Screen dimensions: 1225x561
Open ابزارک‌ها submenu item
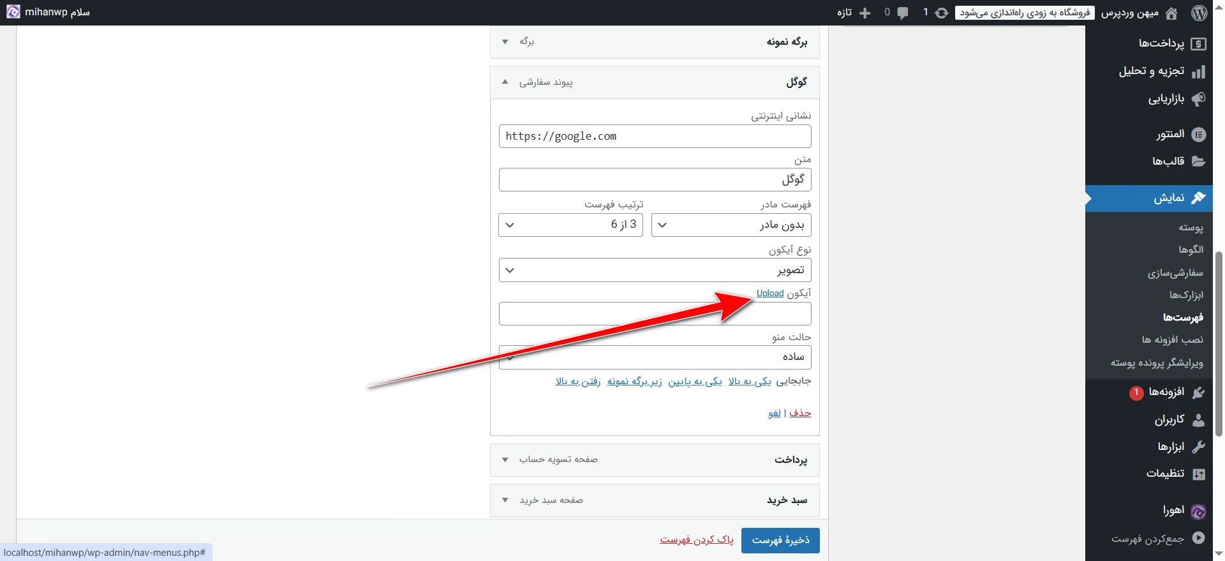pos(1186,295)
